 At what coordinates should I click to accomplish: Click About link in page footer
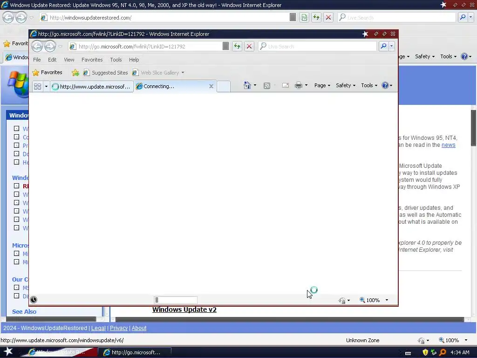coord(139,328)
